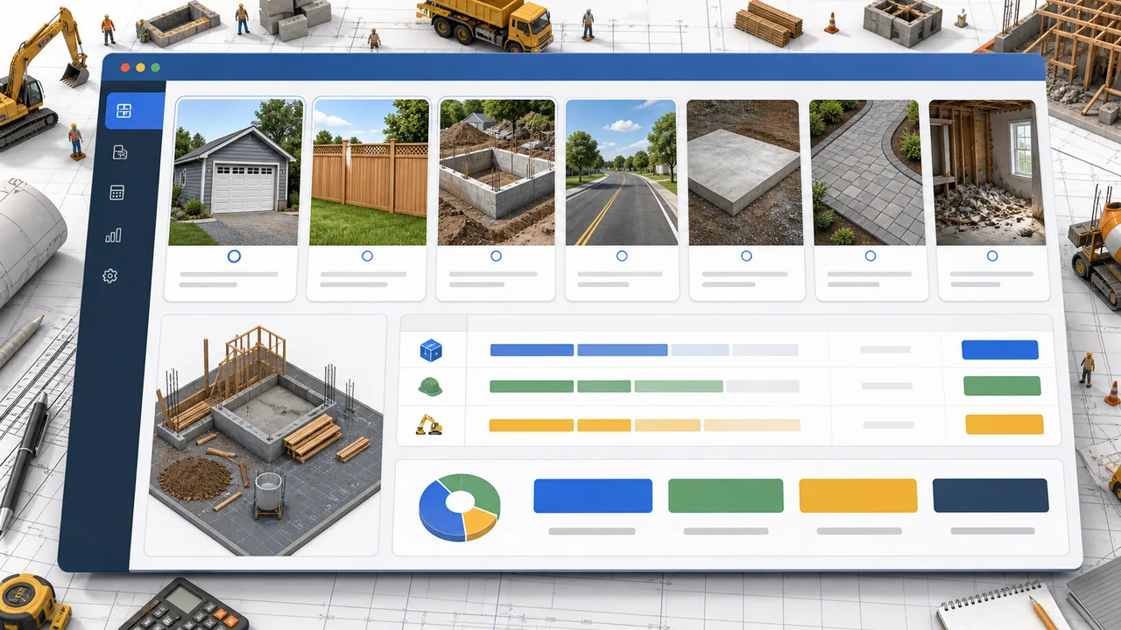This screenshot has height=630, width=1121.
Task: Click the blue progress bar in cube row
Action: point(645,350)
